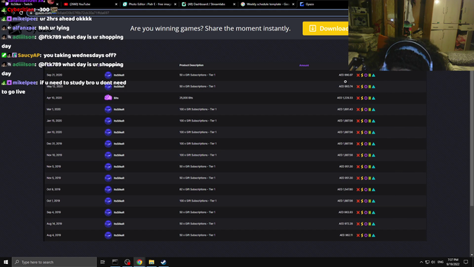Viewport: 474px width, 267px height.
Task: Select the 25,000 Bits description cell
Action: 186,98
